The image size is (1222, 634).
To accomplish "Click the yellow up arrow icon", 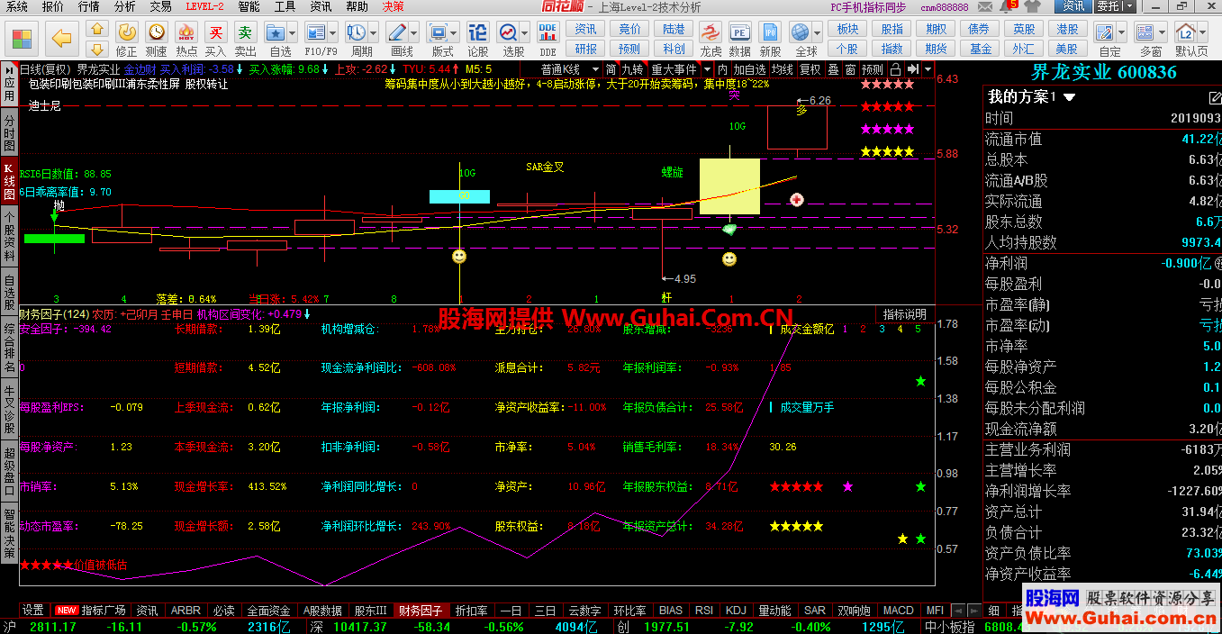I will tap(98, 29).
